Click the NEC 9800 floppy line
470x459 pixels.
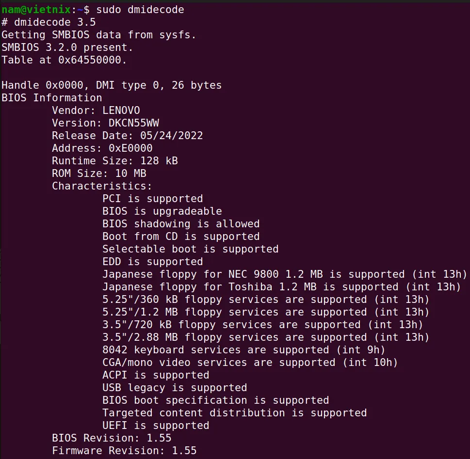[x=285, y=274]
